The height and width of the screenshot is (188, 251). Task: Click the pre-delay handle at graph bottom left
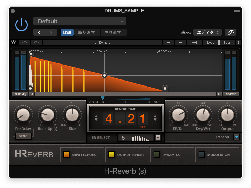30,88
